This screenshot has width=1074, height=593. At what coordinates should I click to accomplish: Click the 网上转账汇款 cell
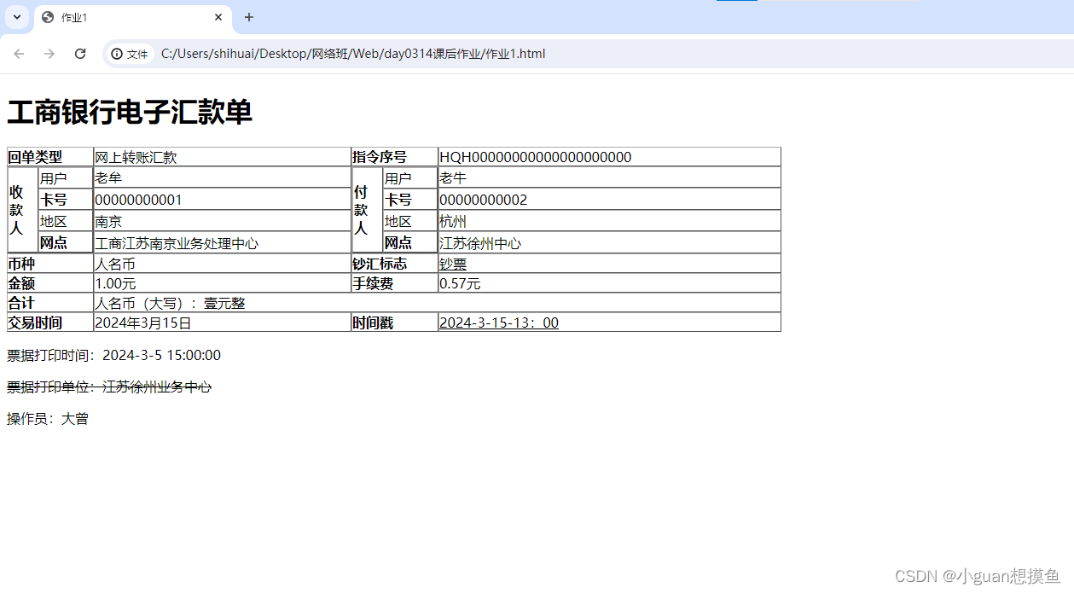(223, 157)
